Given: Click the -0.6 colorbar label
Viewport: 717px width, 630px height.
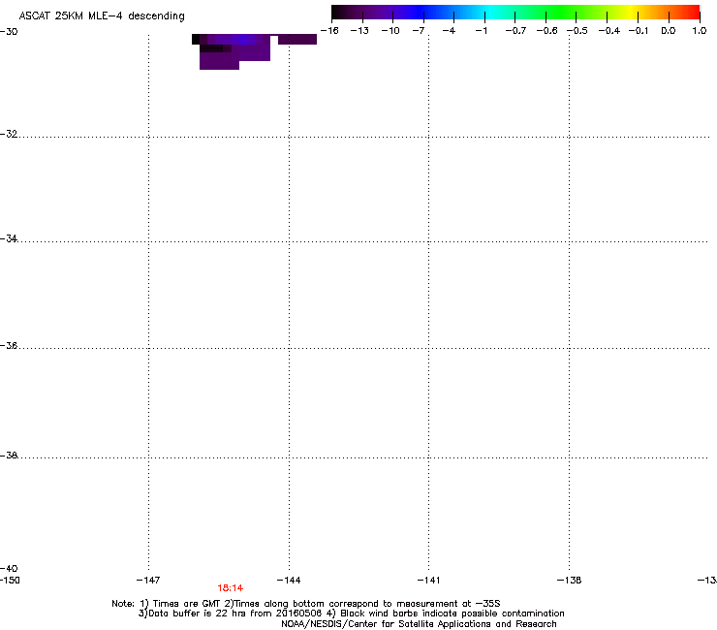Looking at the screenshot, I should [546, 31].
